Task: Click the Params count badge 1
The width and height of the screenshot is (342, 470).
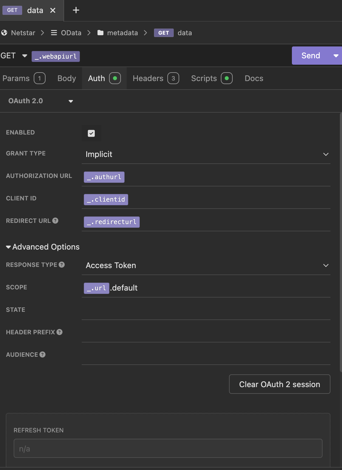Action: [39, 78]
